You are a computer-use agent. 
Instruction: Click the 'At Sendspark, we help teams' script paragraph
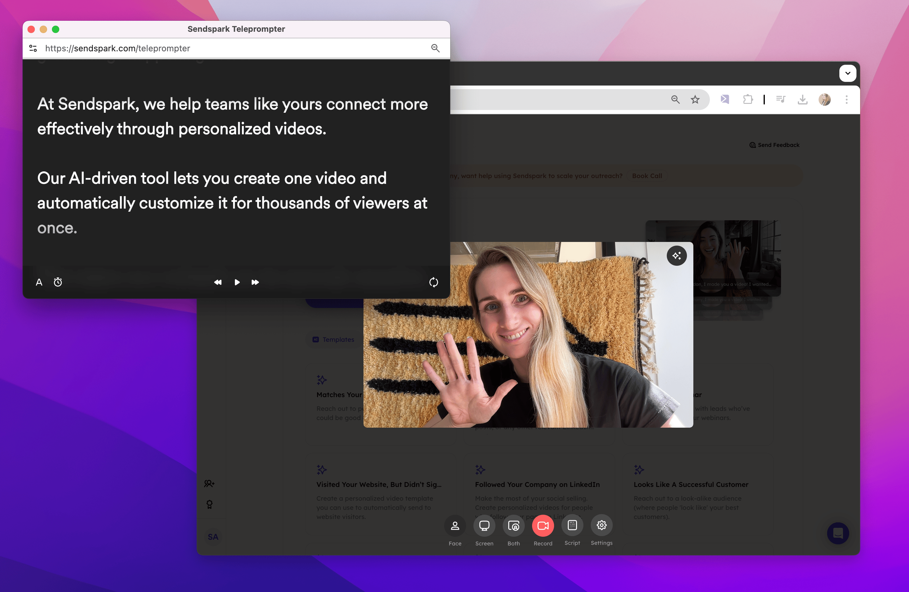coord(232,116)
